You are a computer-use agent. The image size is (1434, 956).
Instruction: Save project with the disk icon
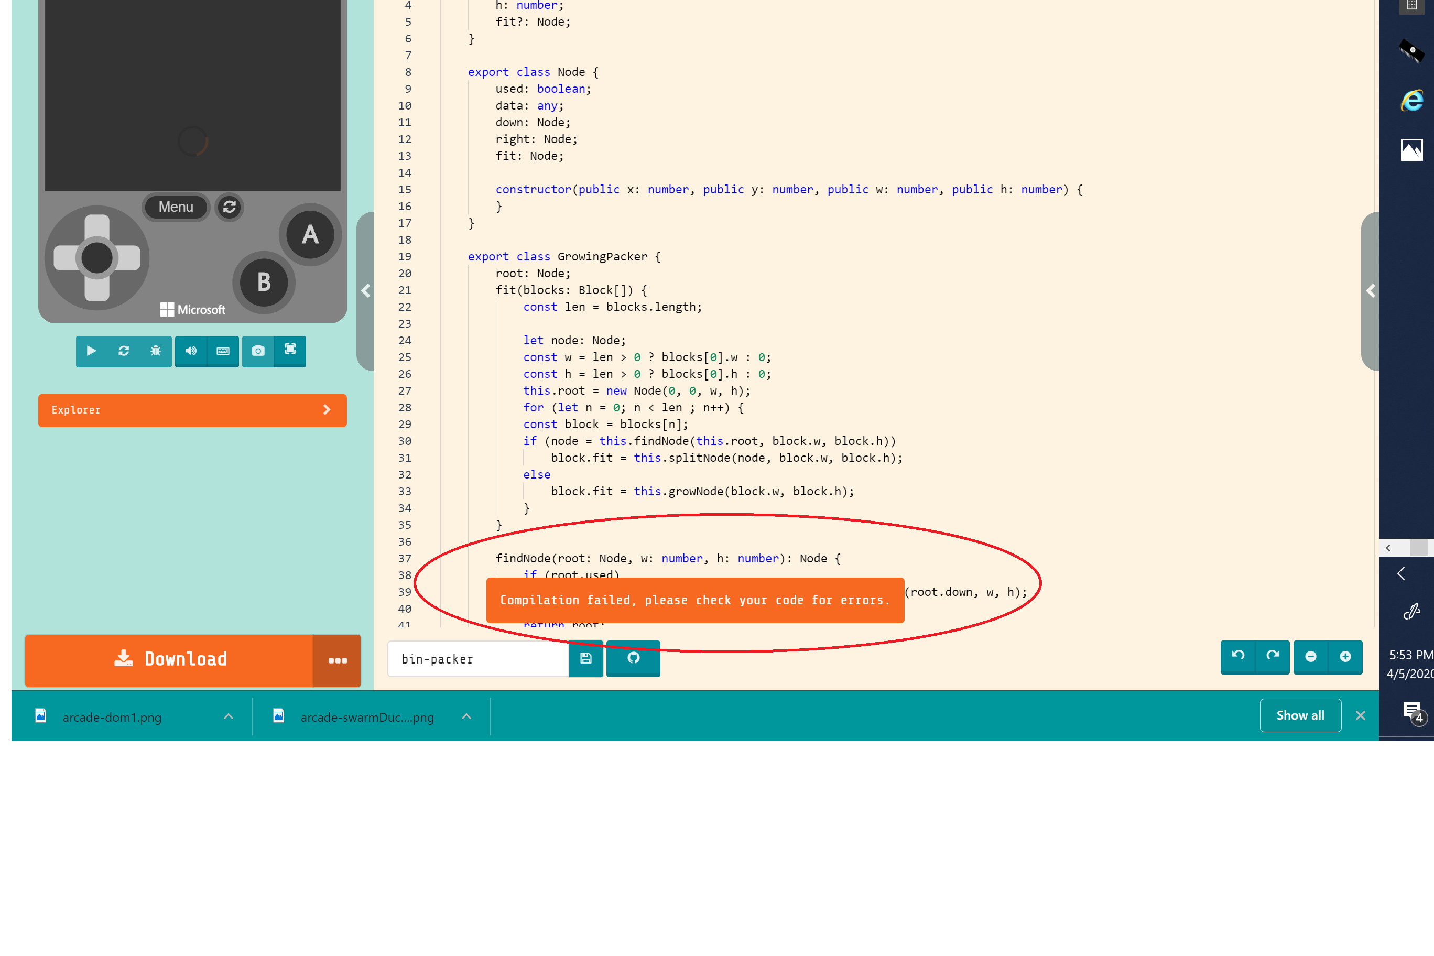(585, 658)
